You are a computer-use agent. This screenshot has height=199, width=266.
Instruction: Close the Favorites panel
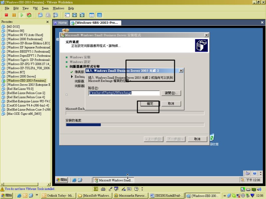48,22
